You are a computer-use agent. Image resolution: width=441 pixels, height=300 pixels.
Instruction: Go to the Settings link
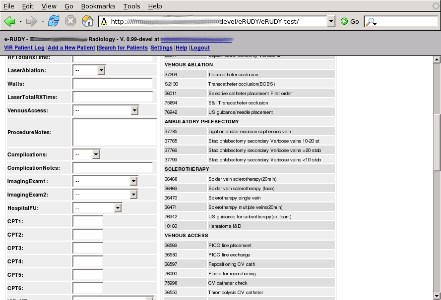coord(162,48)
